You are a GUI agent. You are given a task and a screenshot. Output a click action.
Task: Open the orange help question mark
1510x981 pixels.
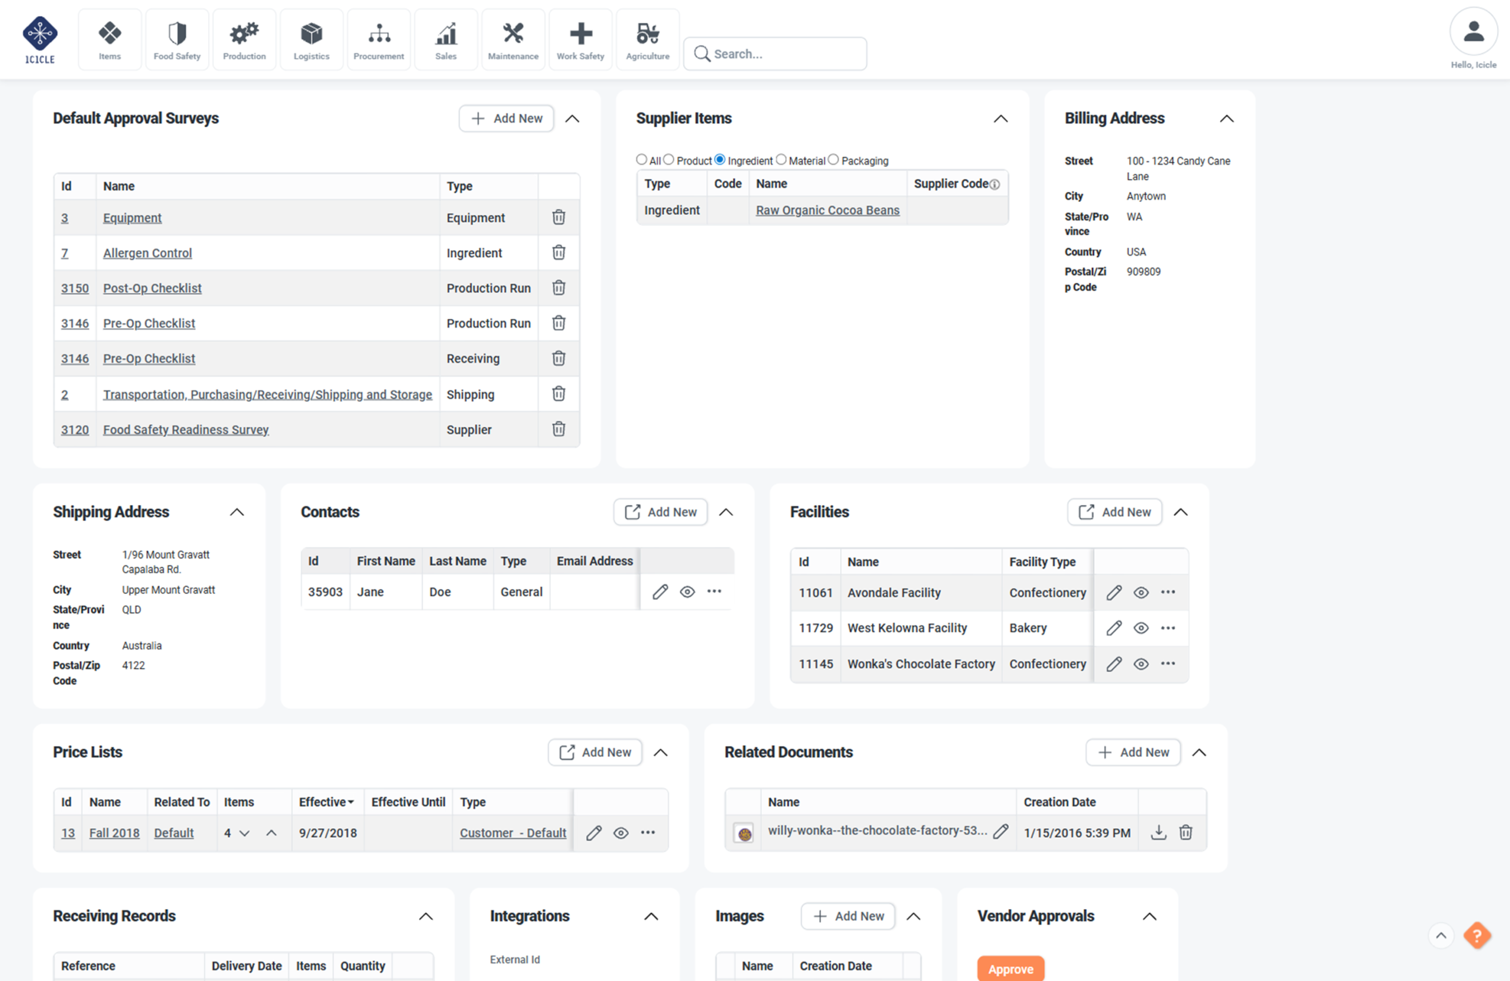pos(1477,936)
